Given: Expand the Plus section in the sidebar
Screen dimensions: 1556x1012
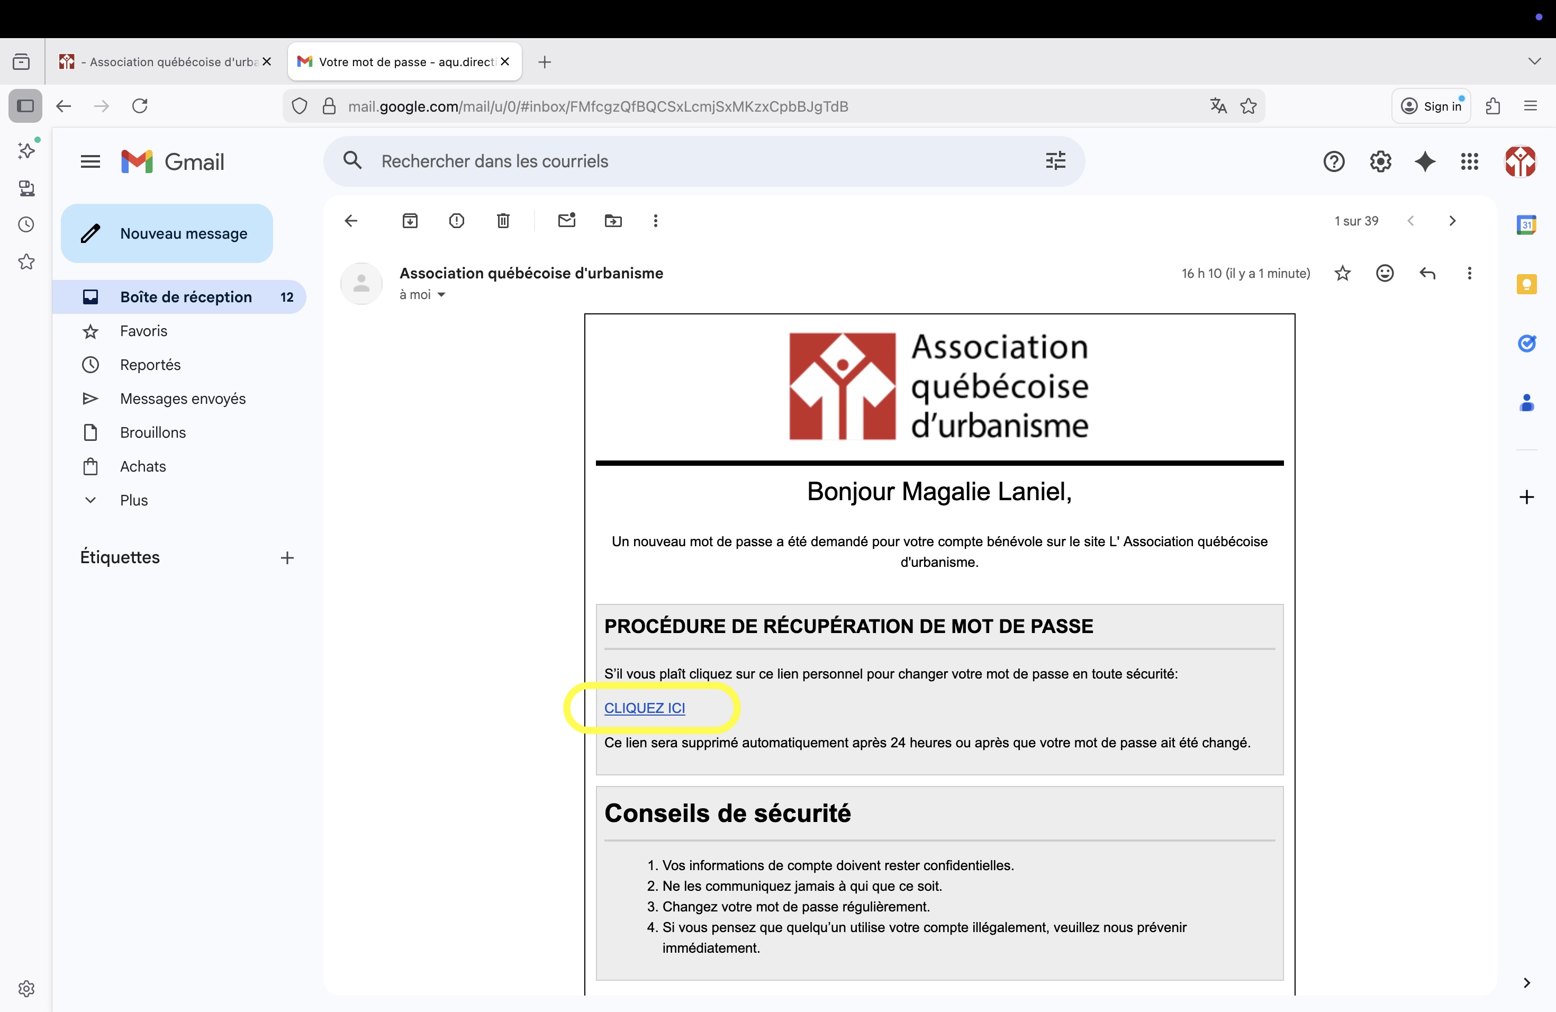Looking at the screenshot, I should pos(133,500).
